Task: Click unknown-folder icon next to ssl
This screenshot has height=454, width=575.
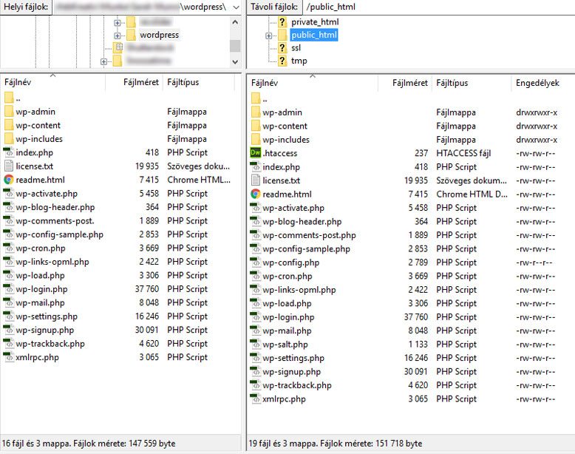Action: [x=282, y=48]
